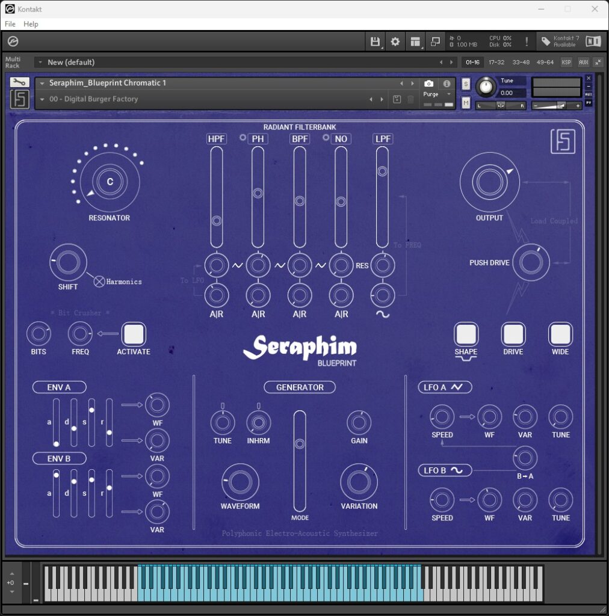Click the Native Instruments logo icon
The height and width of the screenshot is (616, 609).
pyautogui.click(x=593, y=42)
